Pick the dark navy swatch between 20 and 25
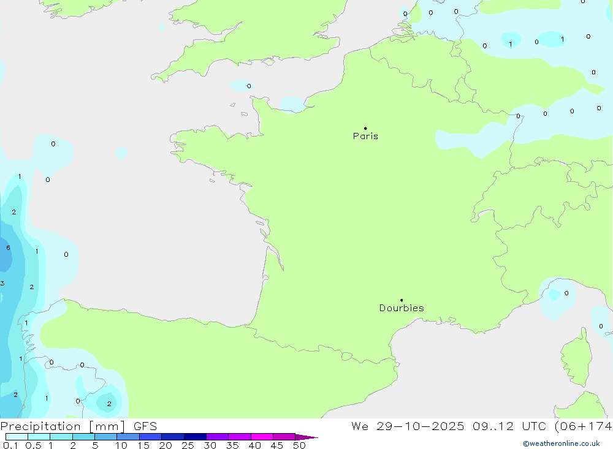This screenshot has height=449, width=613. 172,437
